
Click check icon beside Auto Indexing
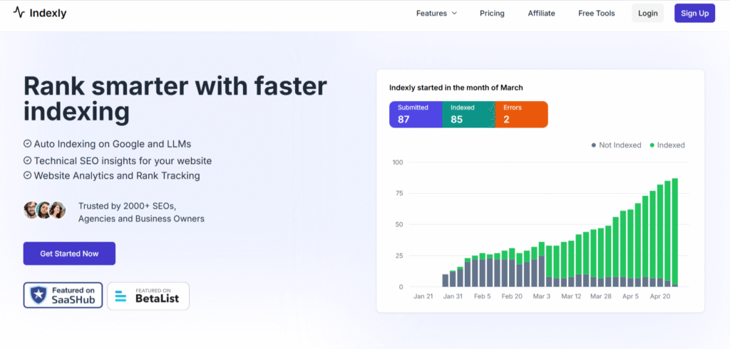coord(28,144)
